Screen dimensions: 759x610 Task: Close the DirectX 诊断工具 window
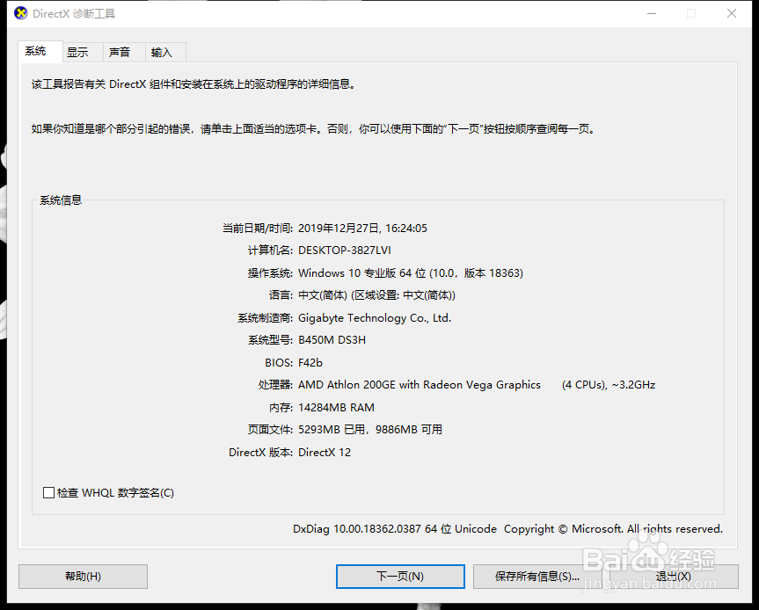click(732, 13)
